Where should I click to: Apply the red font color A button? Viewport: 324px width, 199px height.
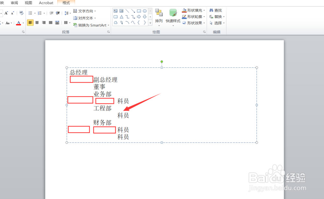coord(18,23)
